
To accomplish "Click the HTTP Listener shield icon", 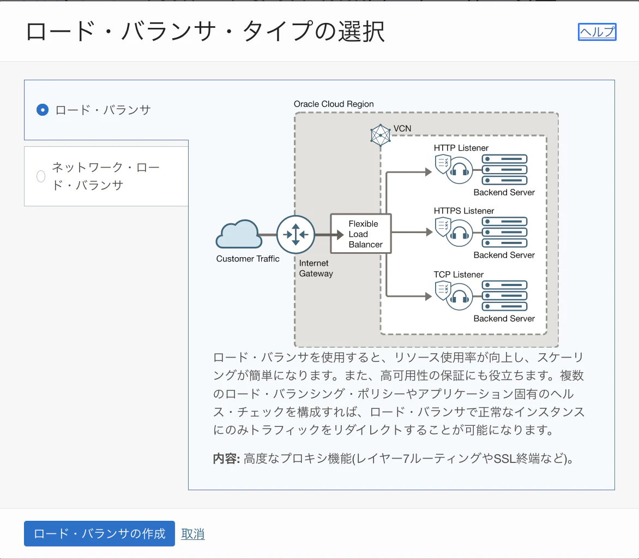I will pyautogui.click(x=442, y=164).
